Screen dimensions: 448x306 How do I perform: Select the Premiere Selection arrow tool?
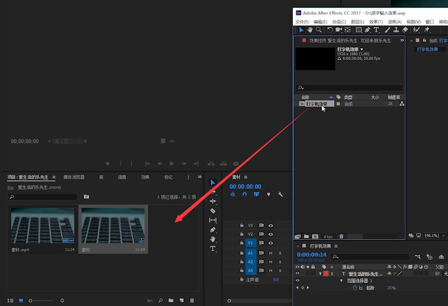(213, 182)
